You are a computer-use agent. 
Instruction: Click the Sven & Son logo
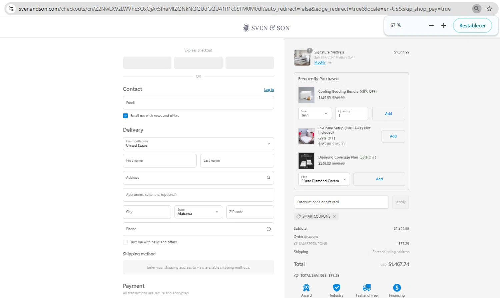click(x=266, y=28)
